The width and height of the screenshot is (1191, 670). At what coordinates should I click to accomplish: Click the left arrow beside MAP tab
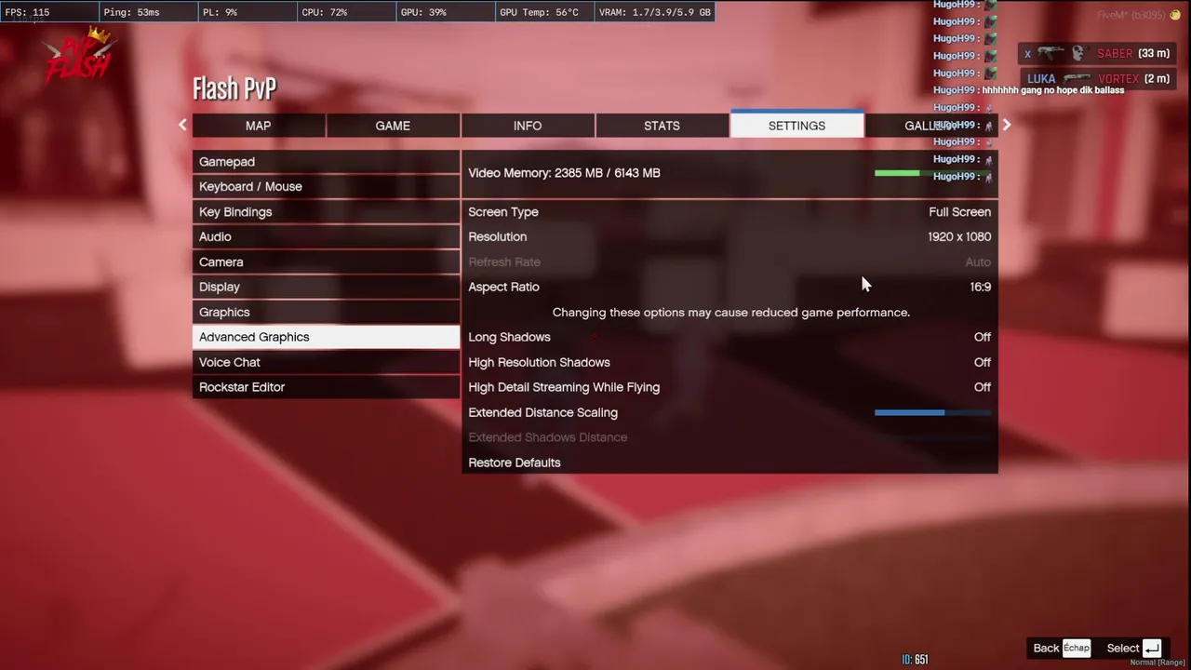pyautogui.click(x=182, y=125)
